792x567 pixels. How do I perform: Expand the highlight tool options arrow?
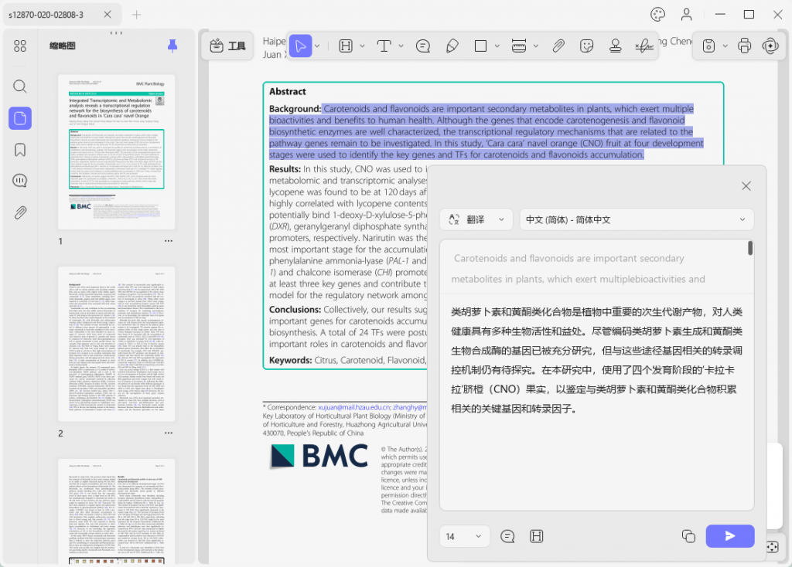click(x=362, y=46)
